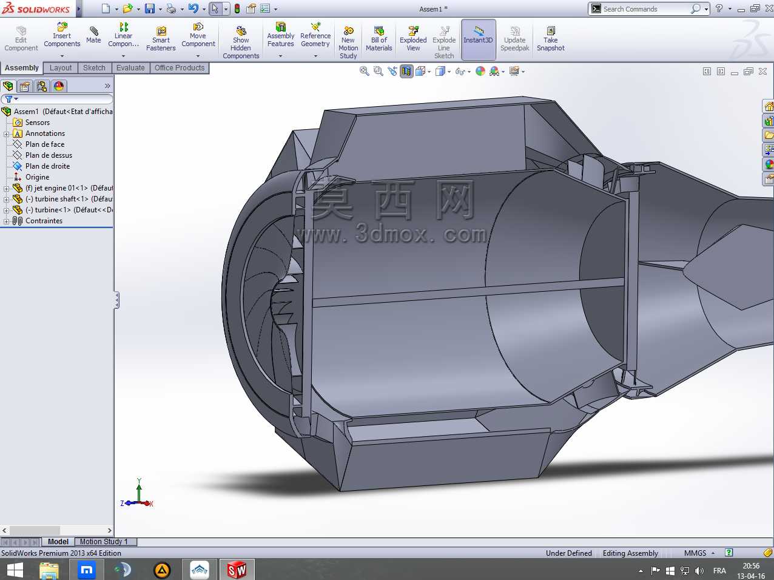The height and width of the screenshot is (580, 774).
Task: Select Plan de dessus plane
Action: point(49,155)
